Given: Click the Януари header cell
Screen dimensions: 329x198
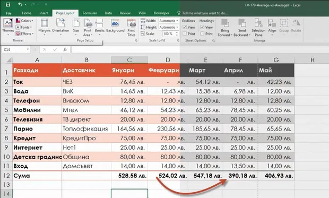Looking at the screenshot, I should coord(129,70).
